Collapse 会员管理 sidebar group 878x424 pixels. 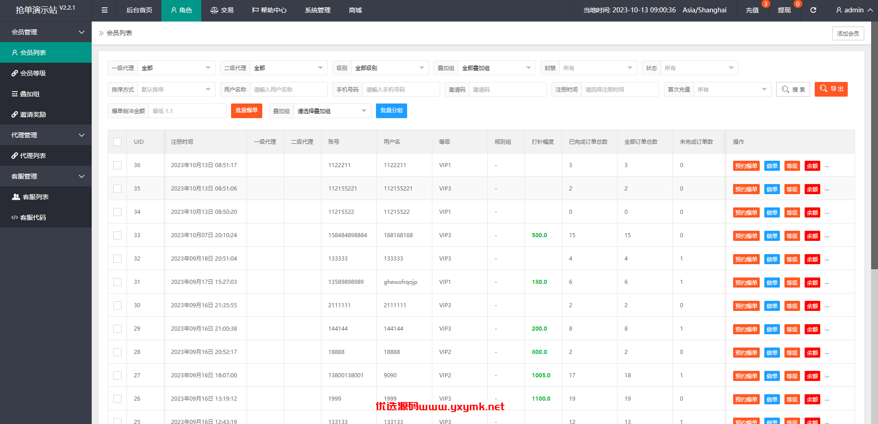tap(46, 32)
